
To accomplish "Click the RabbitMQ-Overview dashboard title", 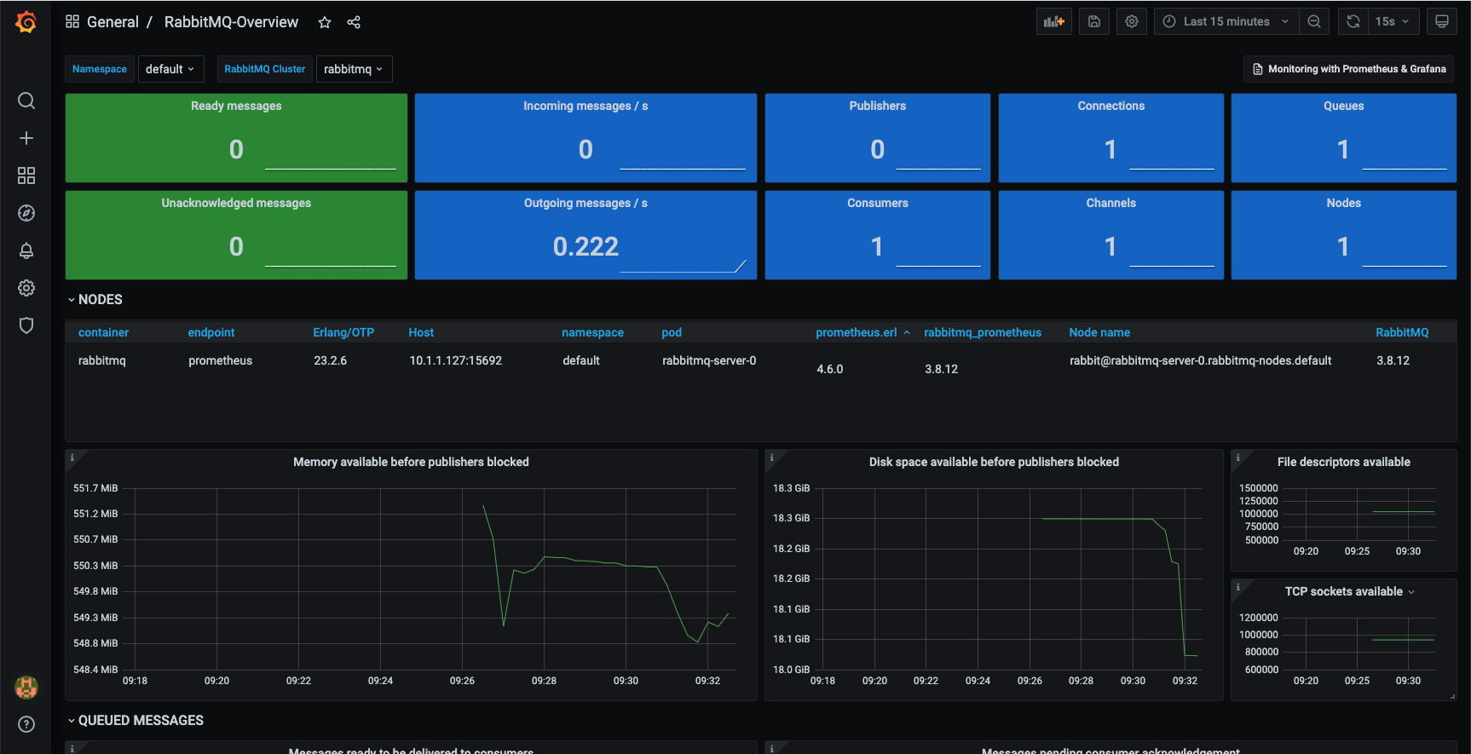I will click(x=231, y=22).
